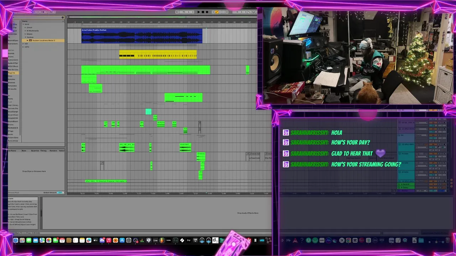Click the 4/4 time signature field
The image size is (456, 256).
pos(36,12)
